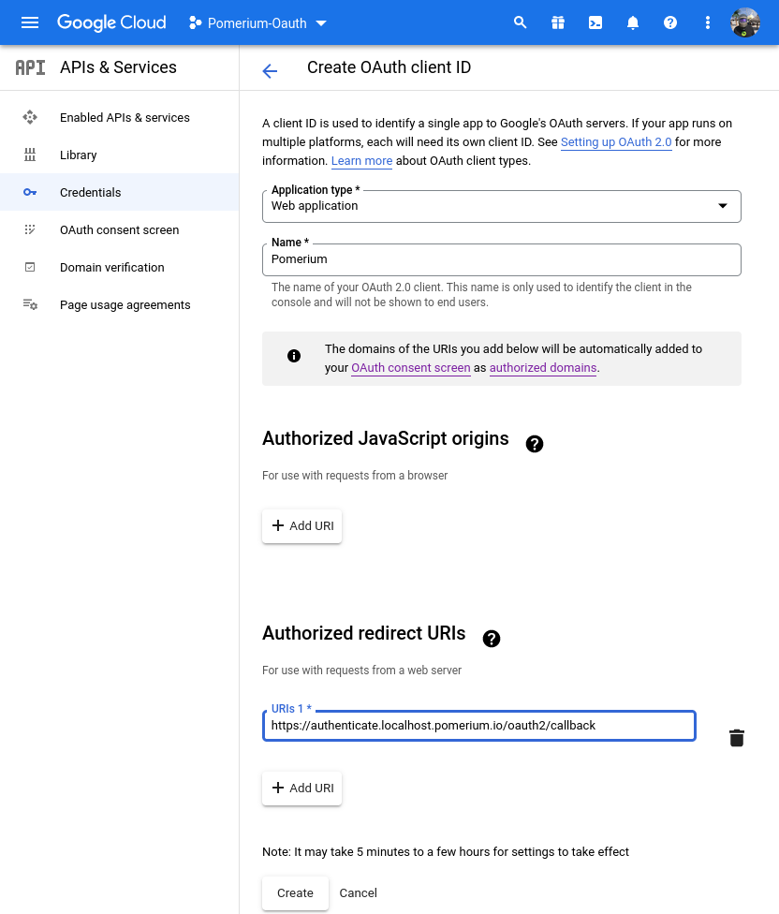View notifications via the bell icon
Viewport: 779px width, 914px height.
click(x=633, y=22)
